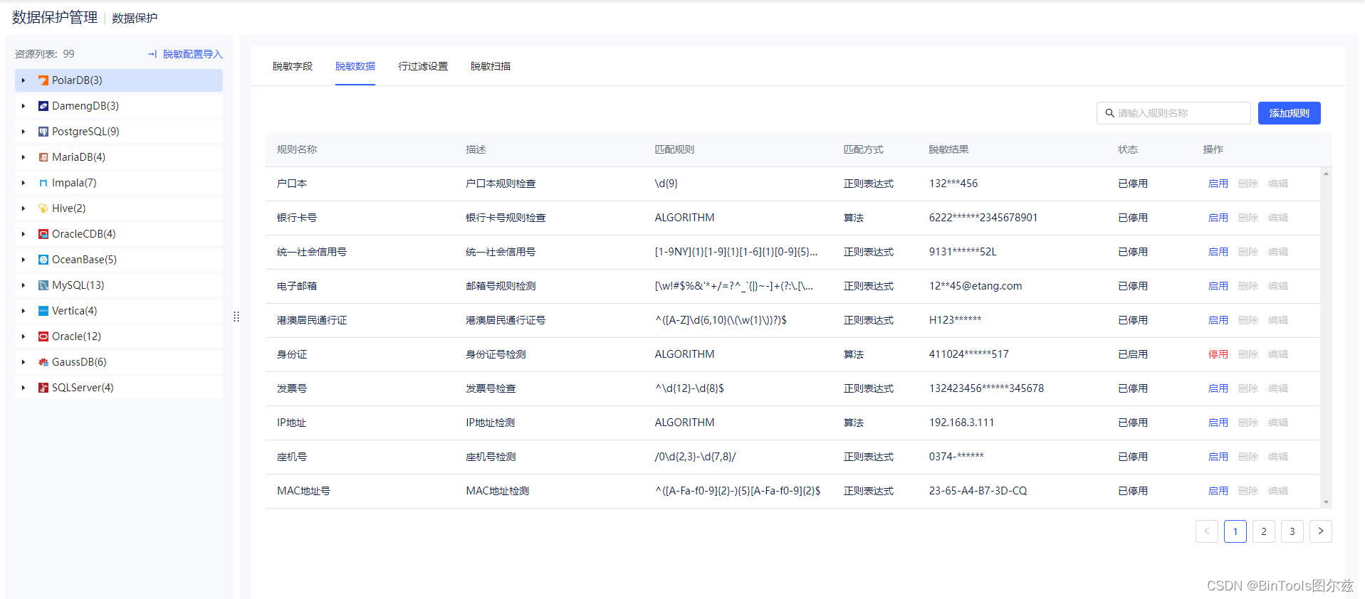
Task: Click the 统一社会信用号 rule name cell
Action: click(x=312, y=252)
